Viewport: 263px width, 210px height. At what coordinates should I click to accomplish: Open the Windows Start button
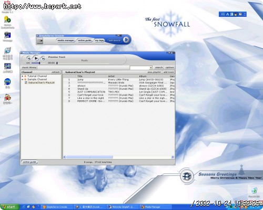pyautogui.click(x=9, y=207)
